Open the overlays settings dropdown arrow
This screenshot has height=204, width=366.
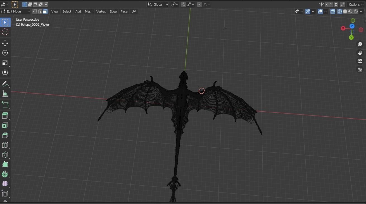(325, 11)
